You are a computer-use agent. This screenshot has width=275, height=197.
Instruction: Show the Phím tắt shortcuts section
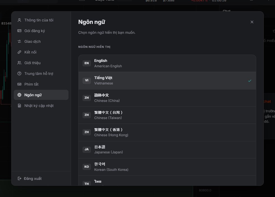tap(41, 84)
